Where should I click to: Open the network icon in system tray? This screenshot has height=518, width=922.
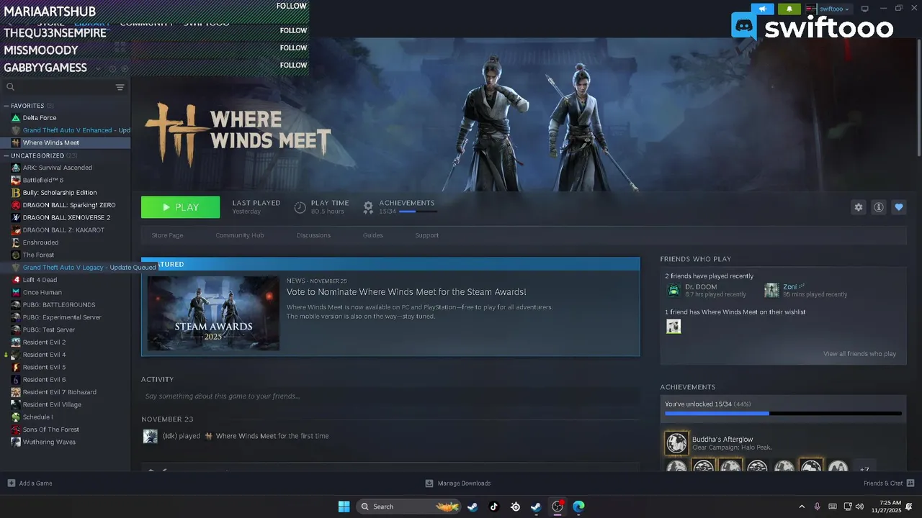pos(848,506)
